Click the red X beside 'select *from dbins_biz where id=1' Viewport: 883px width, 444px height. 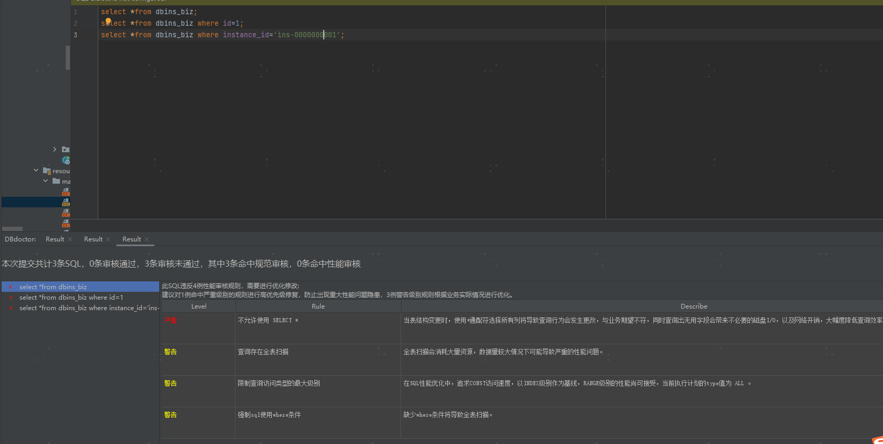11,298
